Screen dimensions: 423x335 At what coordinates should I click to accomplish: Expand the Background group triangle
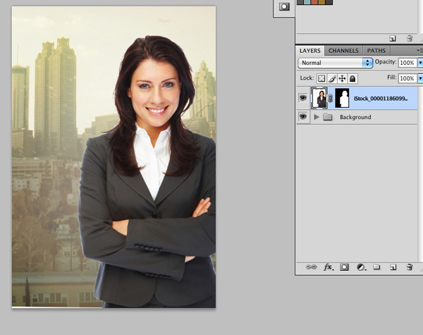[317, 117]
